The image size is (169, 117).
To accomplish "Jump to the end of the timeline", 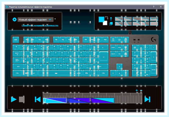I will tap(147, 99).
